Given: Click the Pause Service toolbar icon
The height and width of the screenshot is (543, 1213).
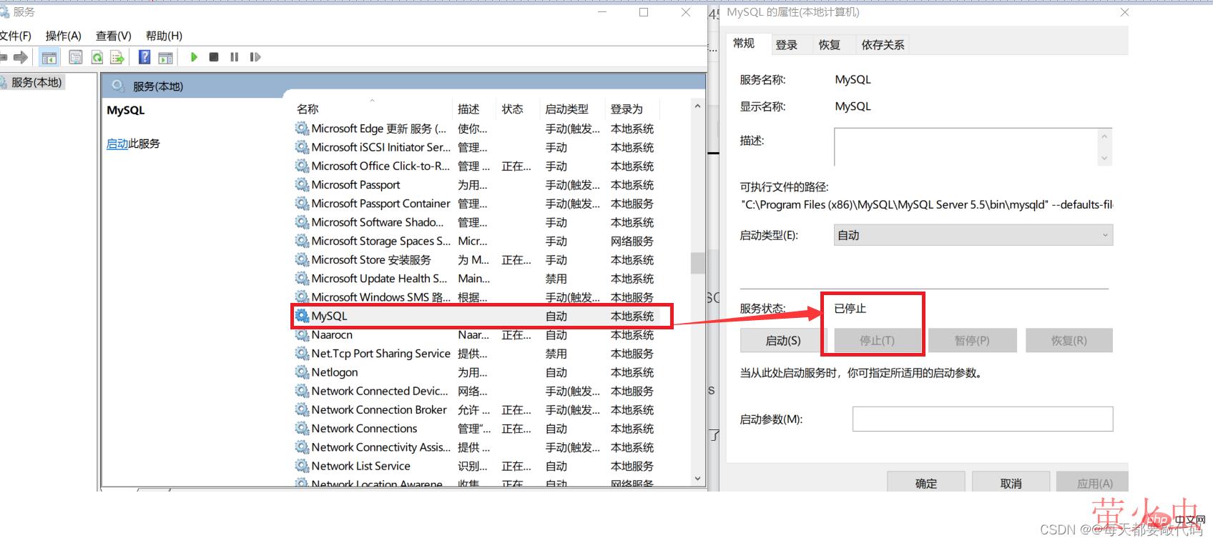Looking at the screenshot, I should click(234, 57).
